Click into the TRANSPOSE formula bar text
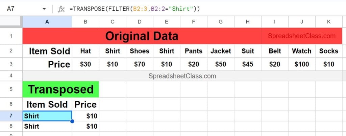Image resolution: width=346 pixels, height=136 pixels. (134, 9)
